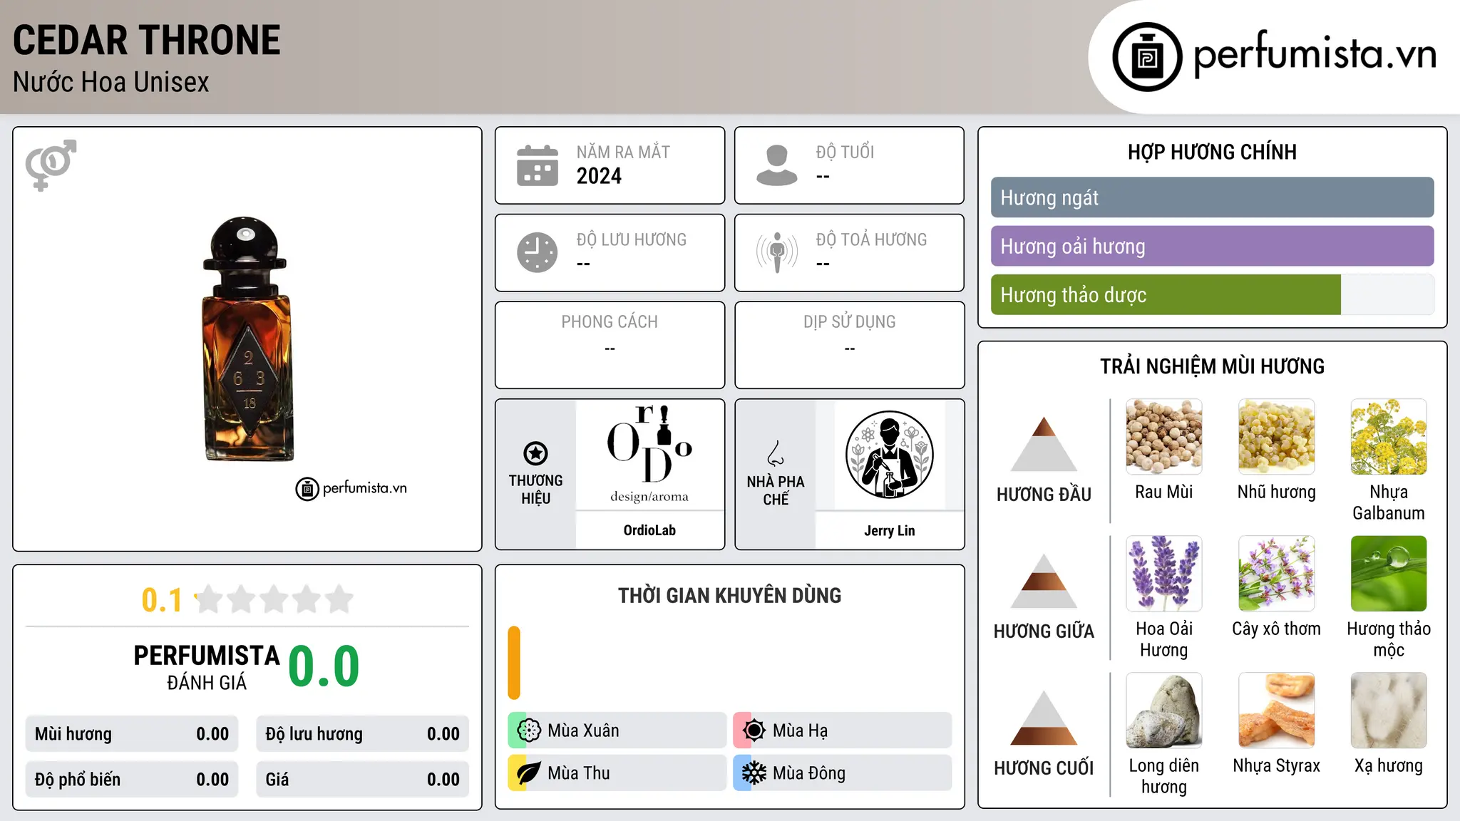
Task: Click the leaf icon for Mùa Thu
Action: (x=528, y=773)
